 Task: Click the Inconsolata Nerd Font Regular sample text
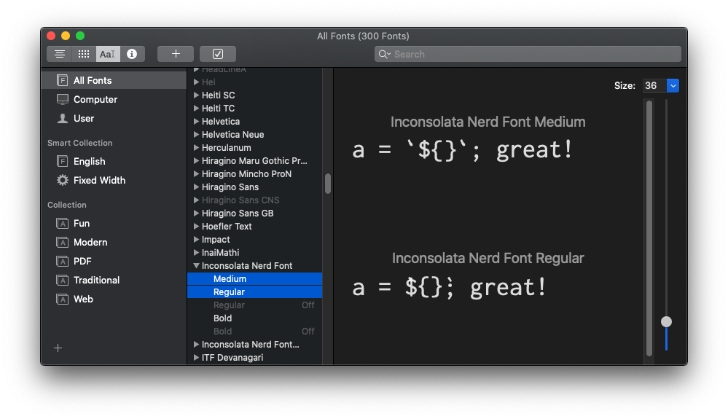[449, 287]
